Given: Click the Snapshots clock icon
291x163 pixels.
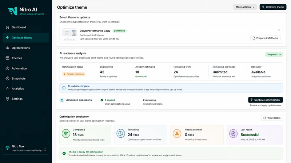Looking at the screenshot, I should 7,79.
